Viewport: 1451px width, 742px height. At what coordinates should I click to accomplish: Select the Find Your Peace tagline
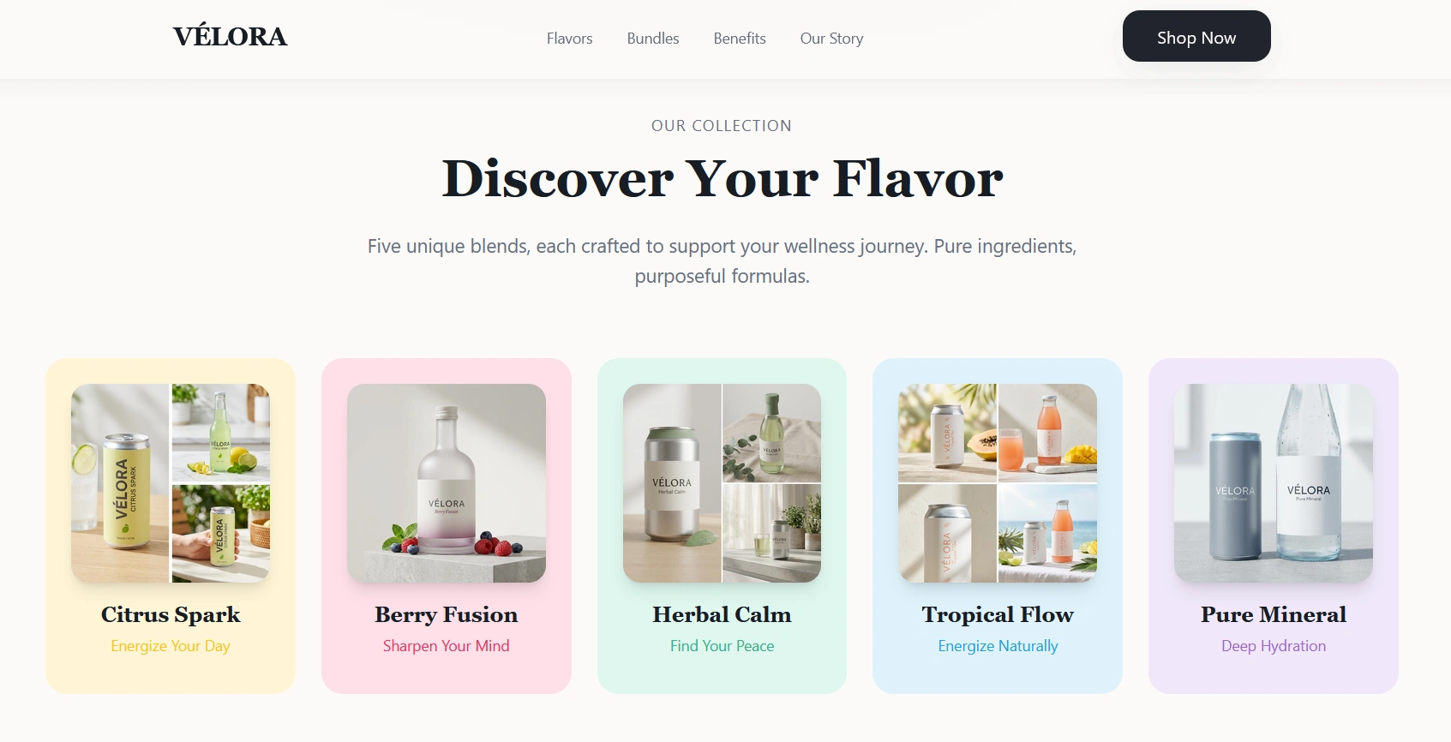point(722,646)
